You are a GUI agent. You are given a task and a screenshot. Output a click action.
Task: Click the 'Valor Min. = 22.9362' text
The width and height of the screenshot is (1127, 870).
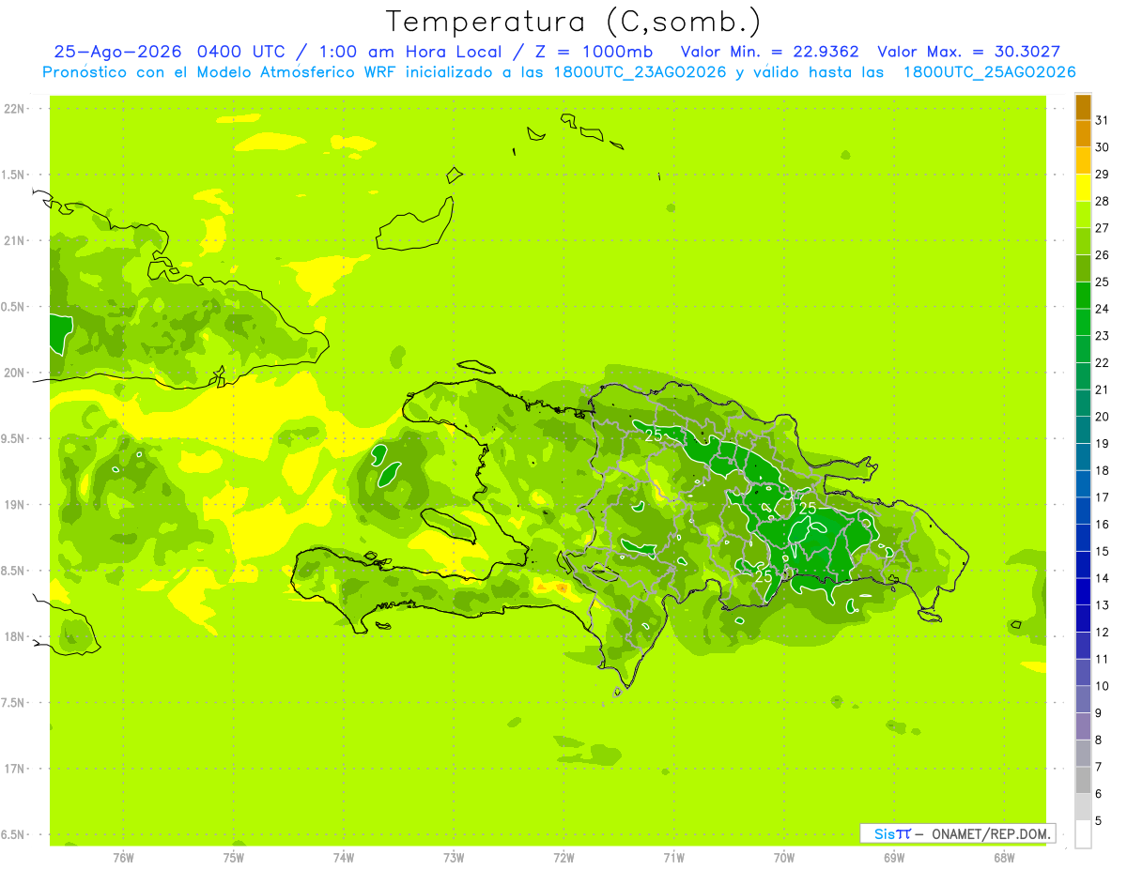770,52
